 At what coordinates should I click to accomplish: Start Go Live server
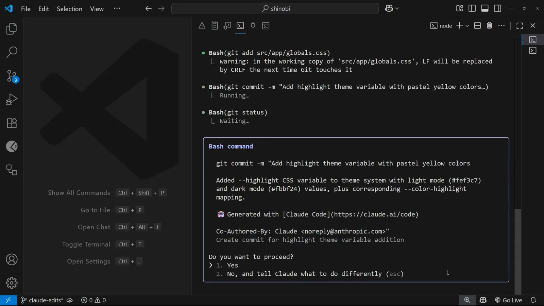coord(508,300)
